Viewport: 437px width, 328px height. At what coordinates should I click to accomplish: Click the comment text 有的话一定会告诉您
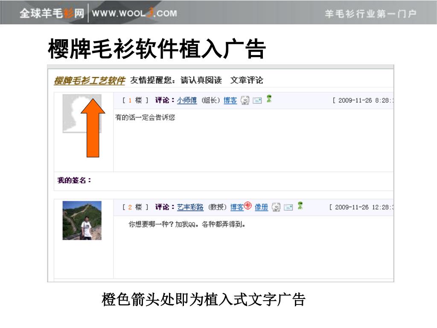coord(145,117)
